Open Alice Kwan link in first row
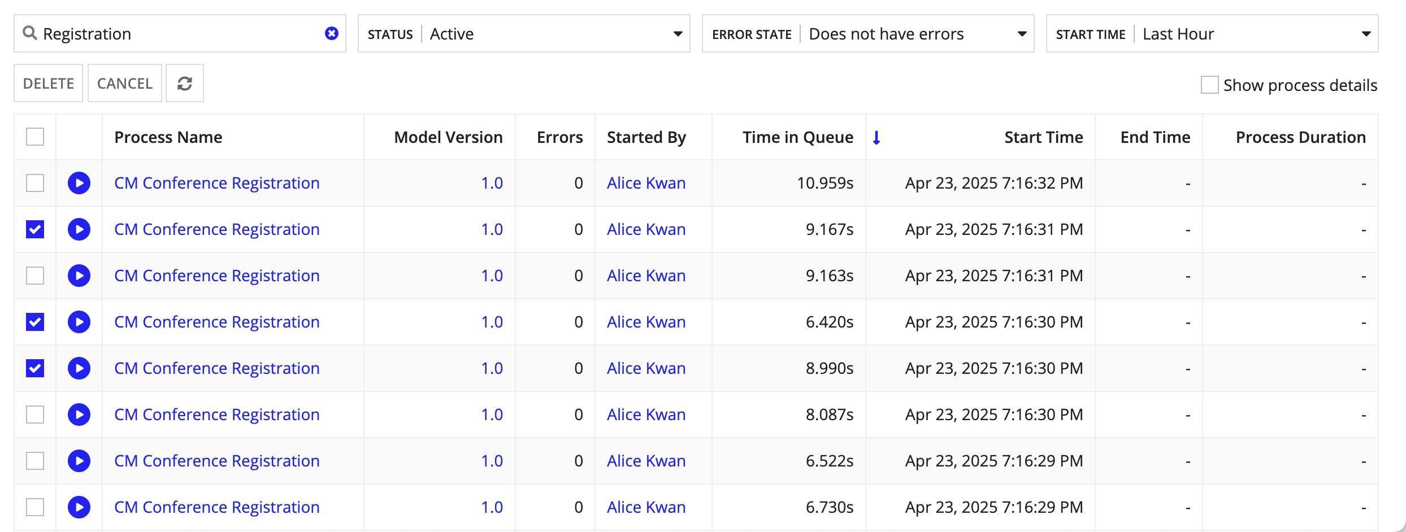The width and height of the screenshot is (1406, 532). (x=646, y=183)
